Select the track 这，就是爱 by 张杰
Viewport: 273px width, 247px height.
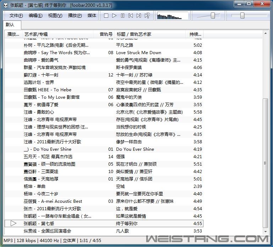point(104,209)
